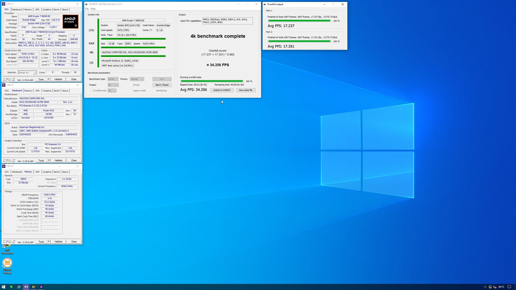This screenshot has width=516, height=290.
Task: Click the DRAM Frequency 4100.0 MHz value
Action: [x=49, y=195]
